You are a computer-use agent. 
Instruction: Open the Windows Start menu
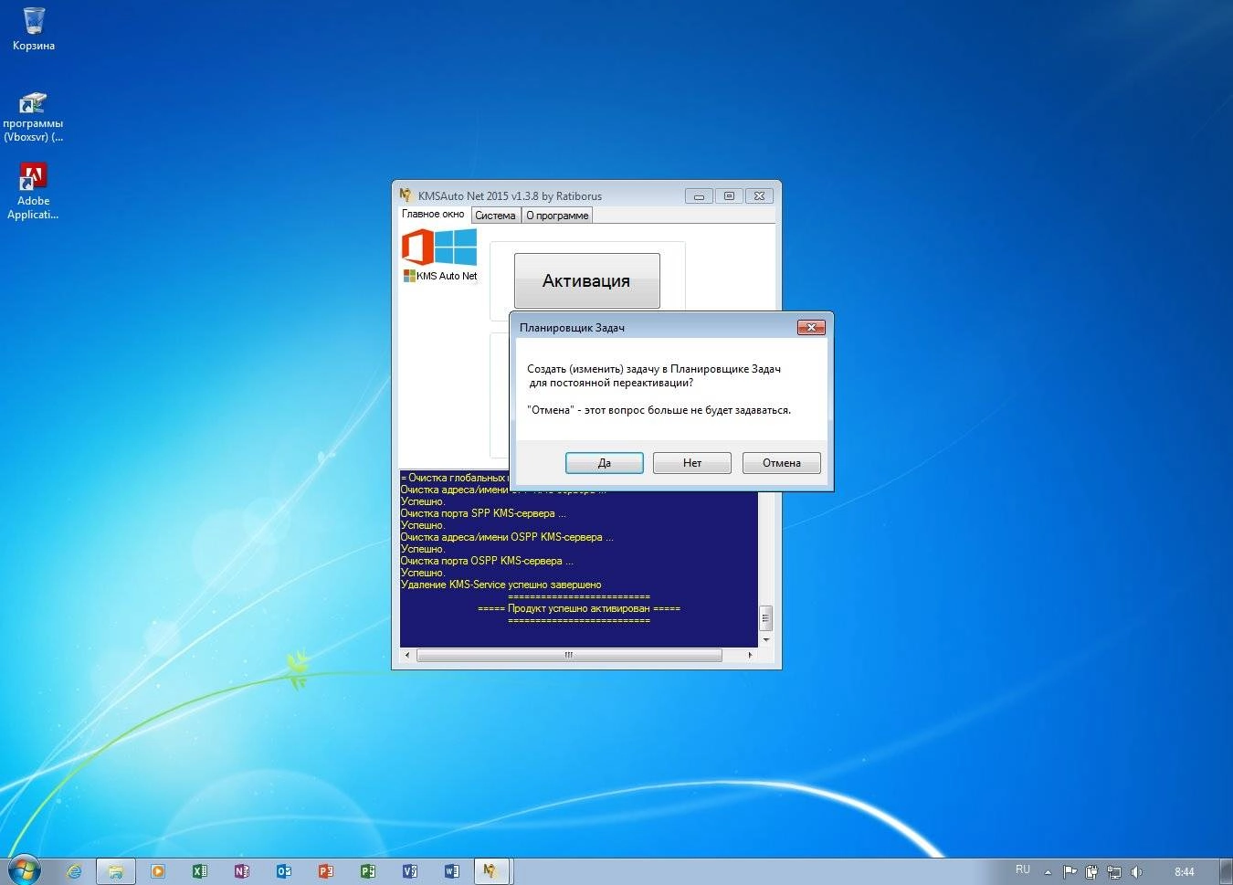24,870
